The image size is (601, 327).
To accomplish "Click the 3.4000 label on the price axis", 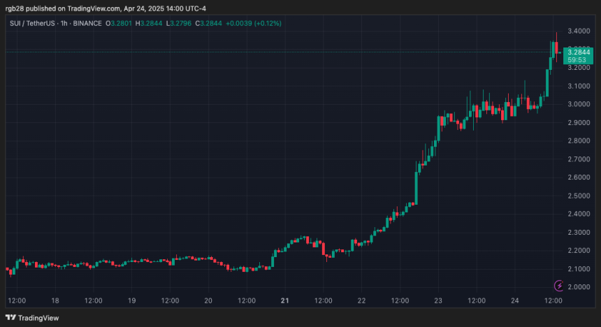I will coord(577,31).
